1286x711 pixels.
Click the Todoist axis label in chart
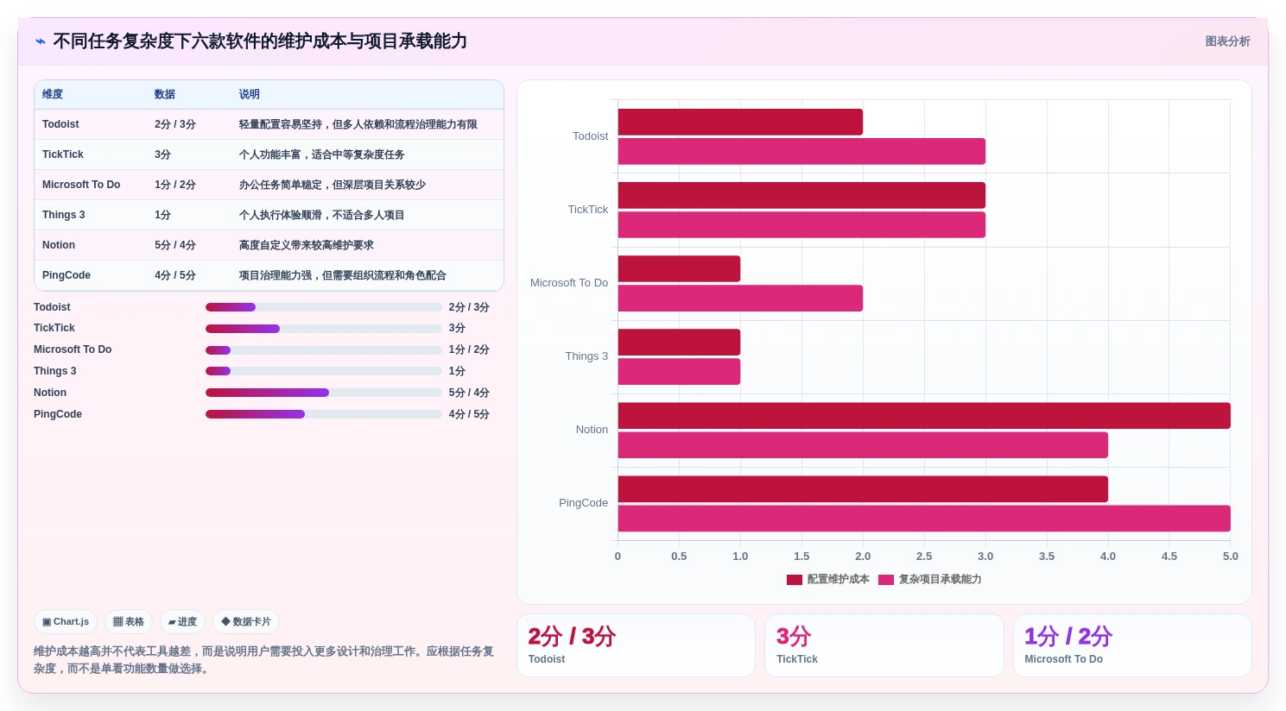[x=590, y=136]
